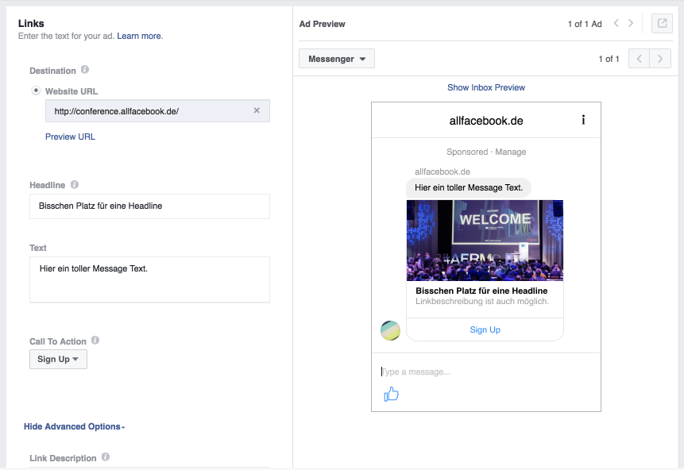Click the thumbs-up like icon in Messenger preview
The image size is (684, 470).
click(392, 394)
